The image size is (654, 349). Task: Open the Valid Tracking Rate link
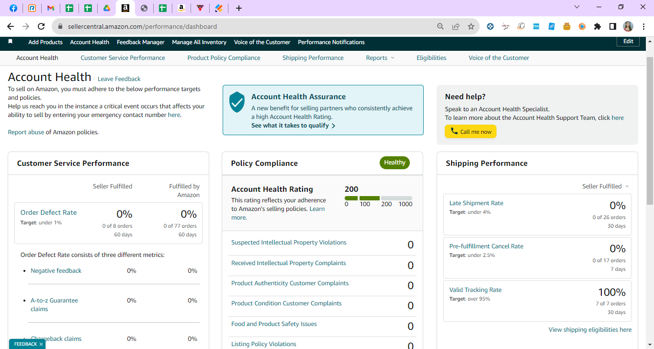click(x=475, y=290)
